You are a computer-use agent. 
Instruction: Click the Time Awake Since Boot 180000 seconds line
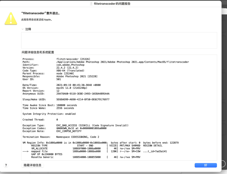point(50,105)
